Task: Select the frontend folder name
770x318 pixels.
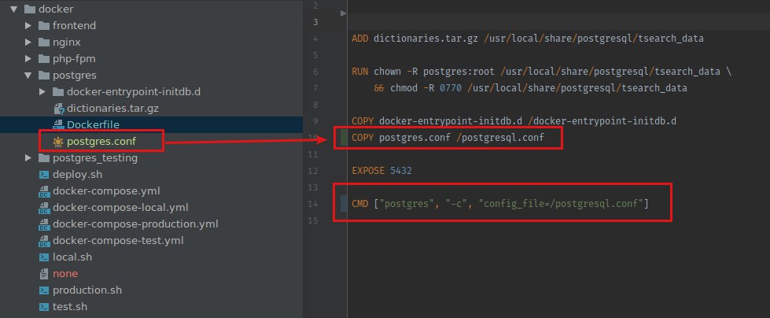Action: coord(74,25)
